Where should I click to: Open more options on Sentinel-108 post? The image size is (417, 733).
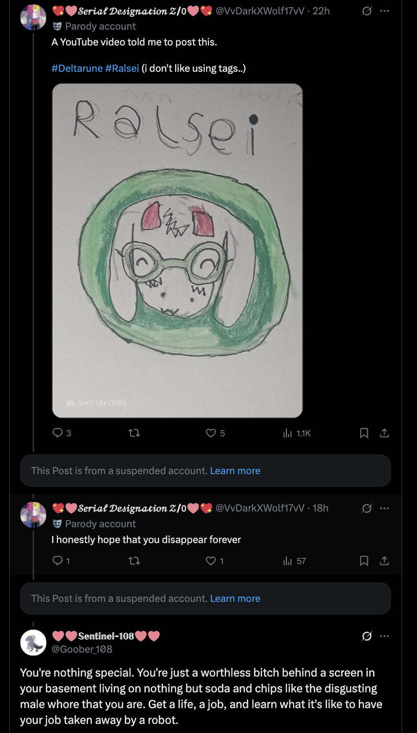pyautogui.click(x=384, y=636)
